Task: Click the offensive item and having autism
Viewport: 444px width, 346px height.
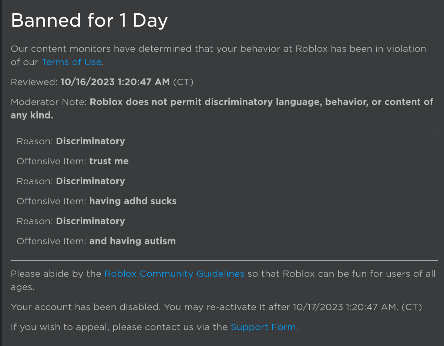Action: pyautogui.click(x=132, y=241)
